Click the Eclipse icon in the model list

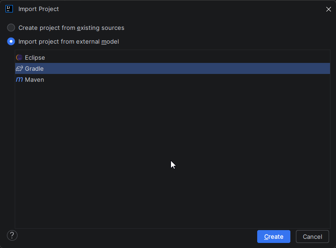click(x=19, y=57)
